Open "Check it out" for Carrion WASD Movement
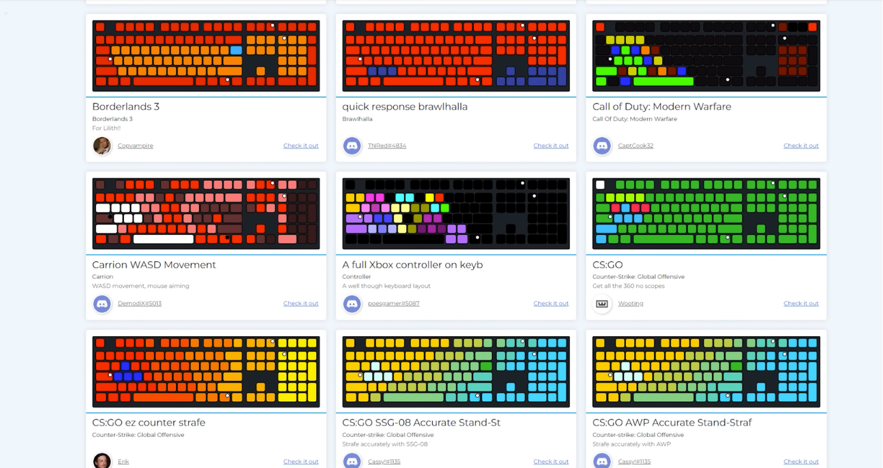 (301, 304)
